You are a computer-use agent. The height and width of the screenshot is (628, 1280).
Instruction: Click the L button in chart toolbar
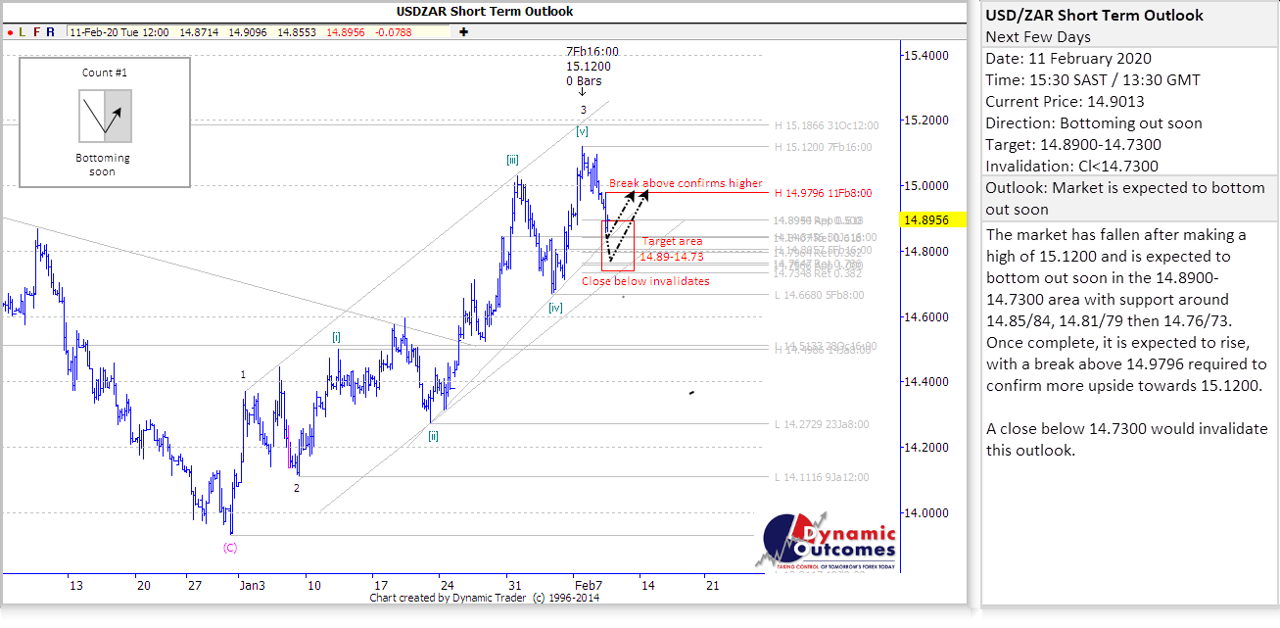click(x=23, y=31)
